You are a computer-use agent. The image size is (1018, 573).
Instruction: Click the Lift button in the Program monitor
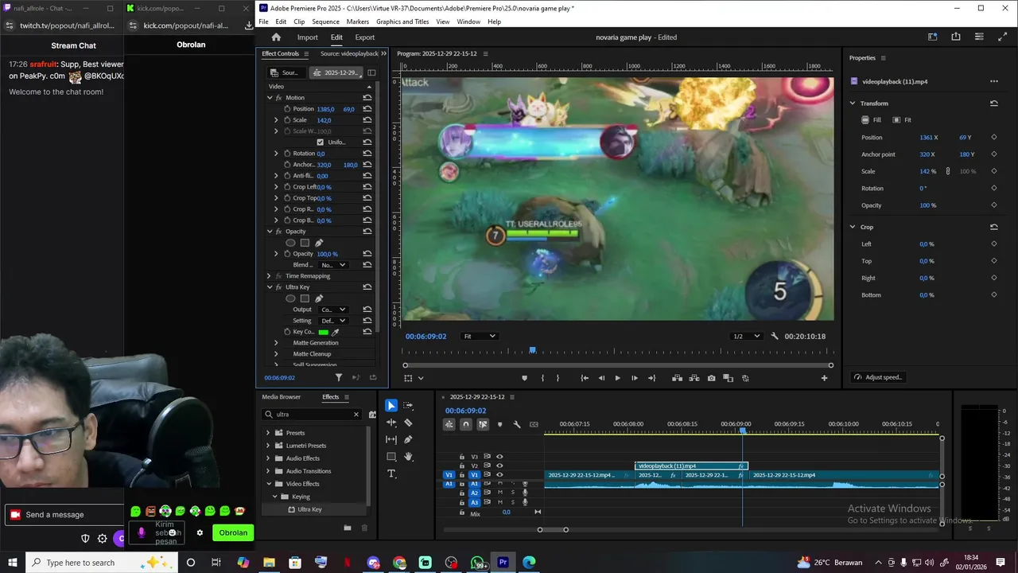click(678, 378)
